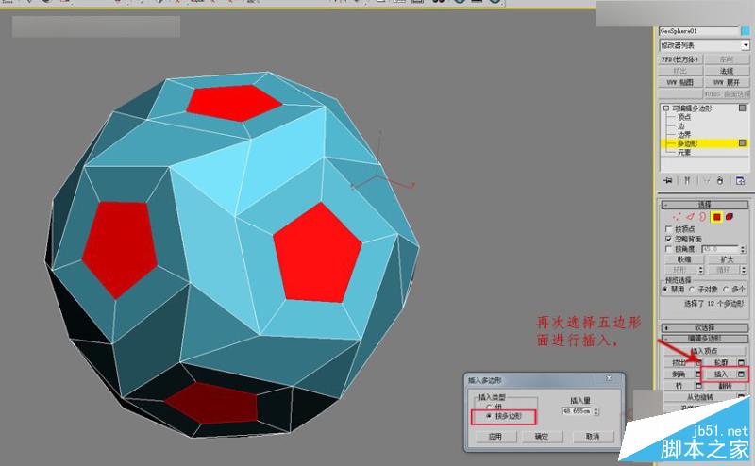Click the FFD(长方体) modifier button
The height and width of the screenshot is (466, 755).
tap(680, 59)
